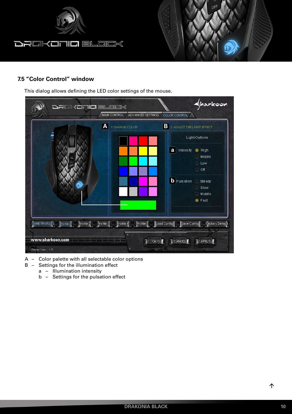Pick the violet swatch in the bottom row

click(143, 191)
